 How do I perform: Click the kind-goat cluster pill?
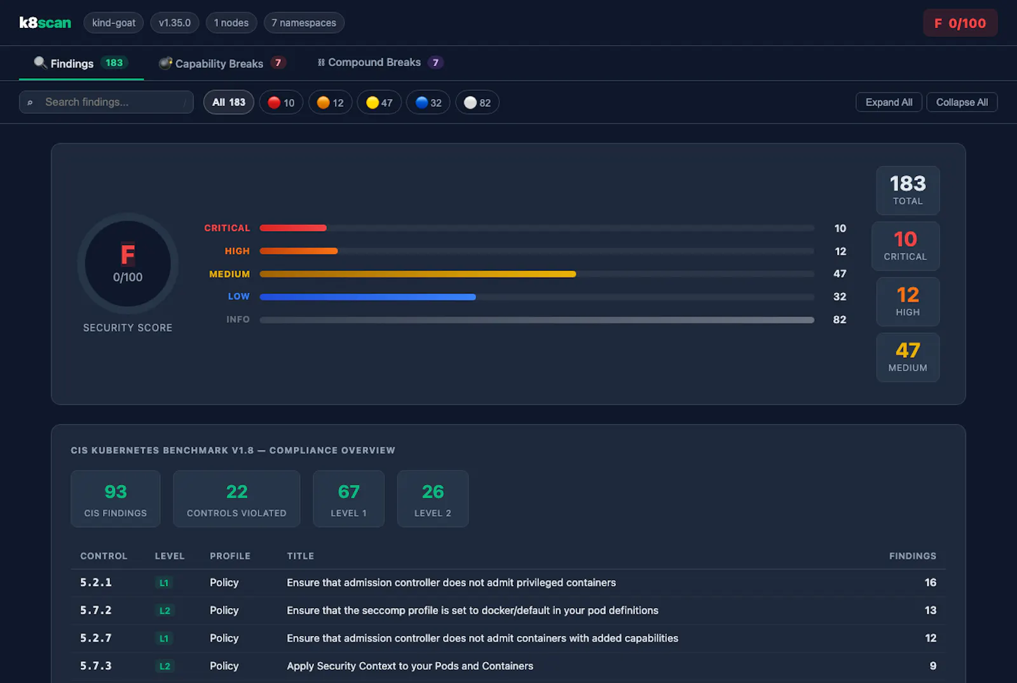pyautogui.click(x=114, y=23)
